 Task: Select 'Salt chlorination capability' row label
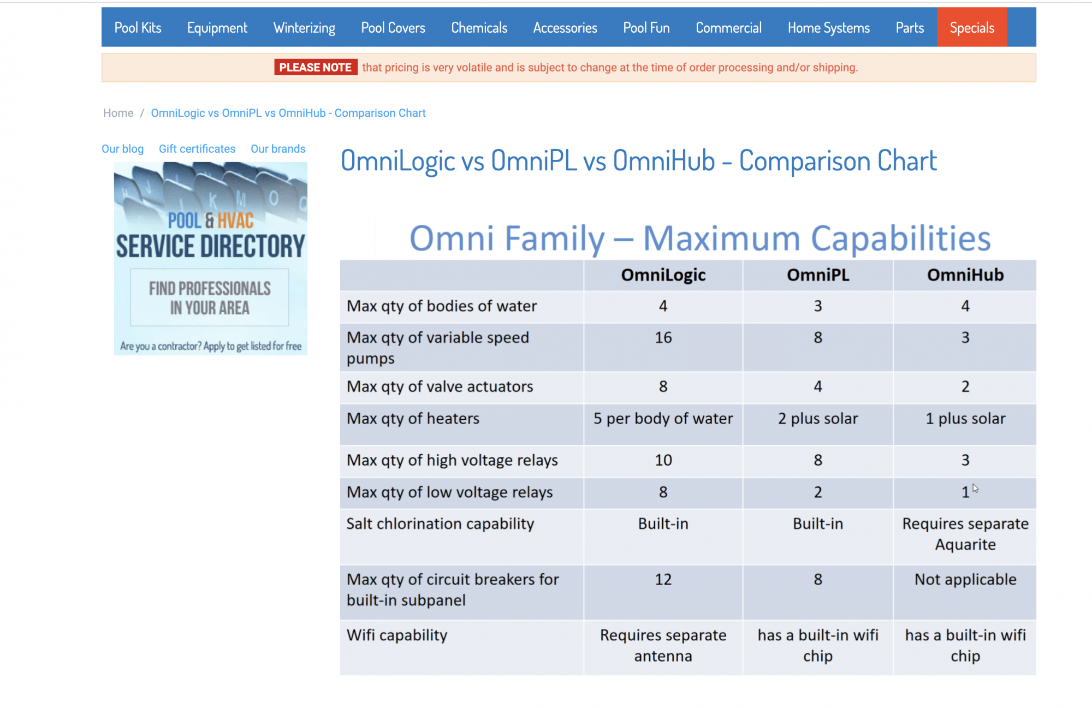coord(440,524)
